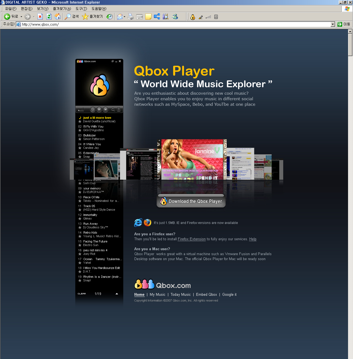The image size is (353, 359).
Task: Go to My Music footer link
Action: pyautogui.click(x=157, y=295)
